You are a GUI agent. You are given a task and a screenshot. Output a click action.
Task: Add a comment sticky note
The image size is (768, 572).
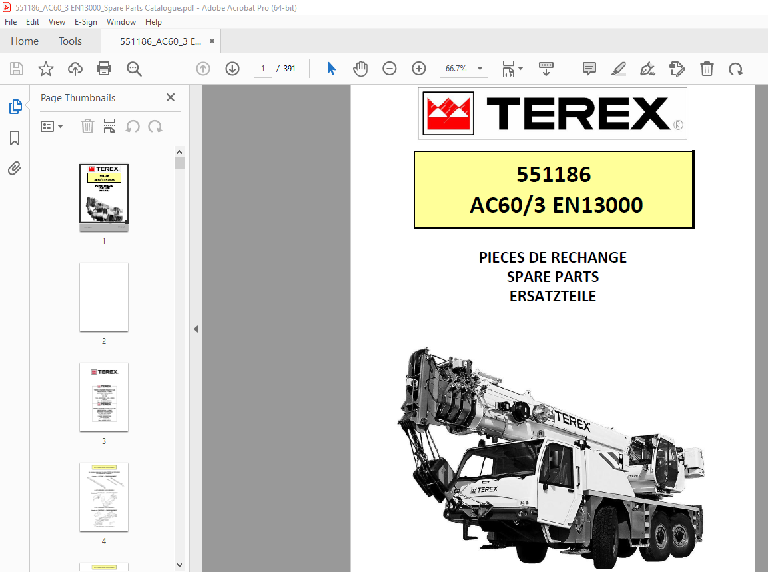(589, 69)
